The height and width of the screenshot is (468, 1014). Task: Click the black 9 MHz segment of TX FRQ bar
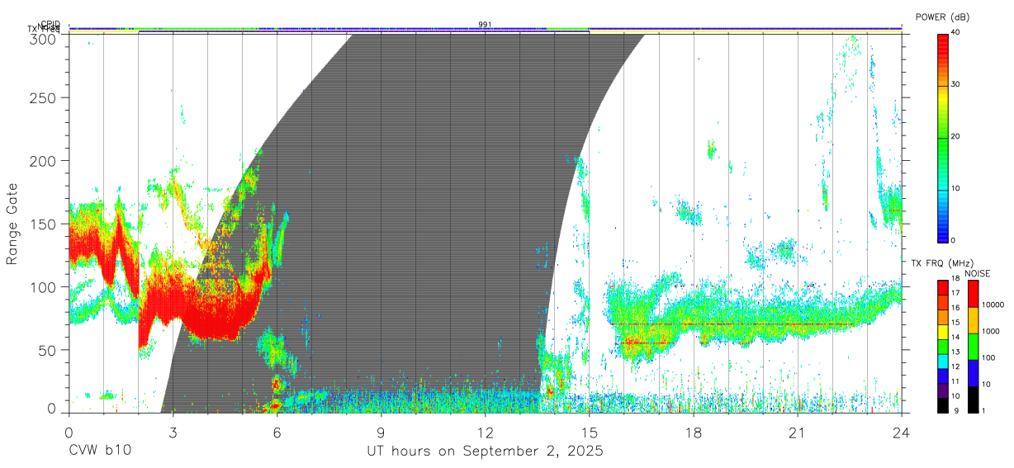click(x=942, y=404)
